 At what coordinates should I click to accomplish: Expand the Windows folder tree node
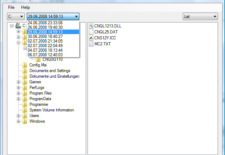click(19, 121)
